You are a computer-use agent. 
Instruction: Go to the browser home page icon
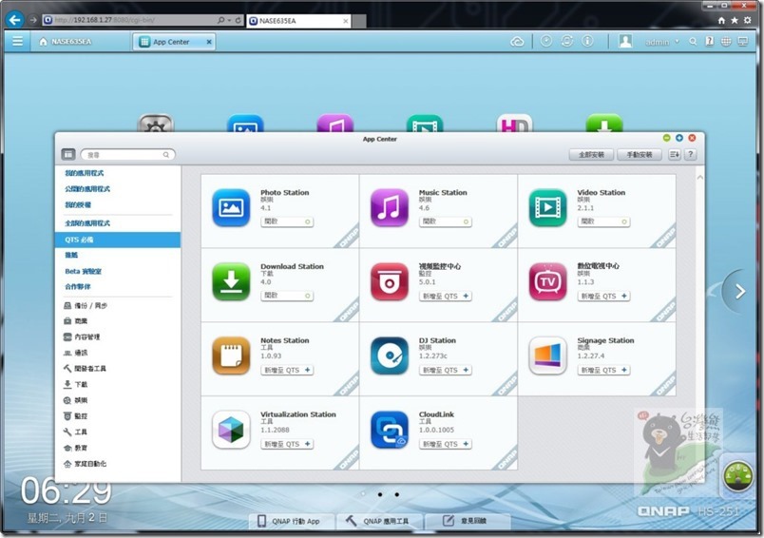pos(721,21)
